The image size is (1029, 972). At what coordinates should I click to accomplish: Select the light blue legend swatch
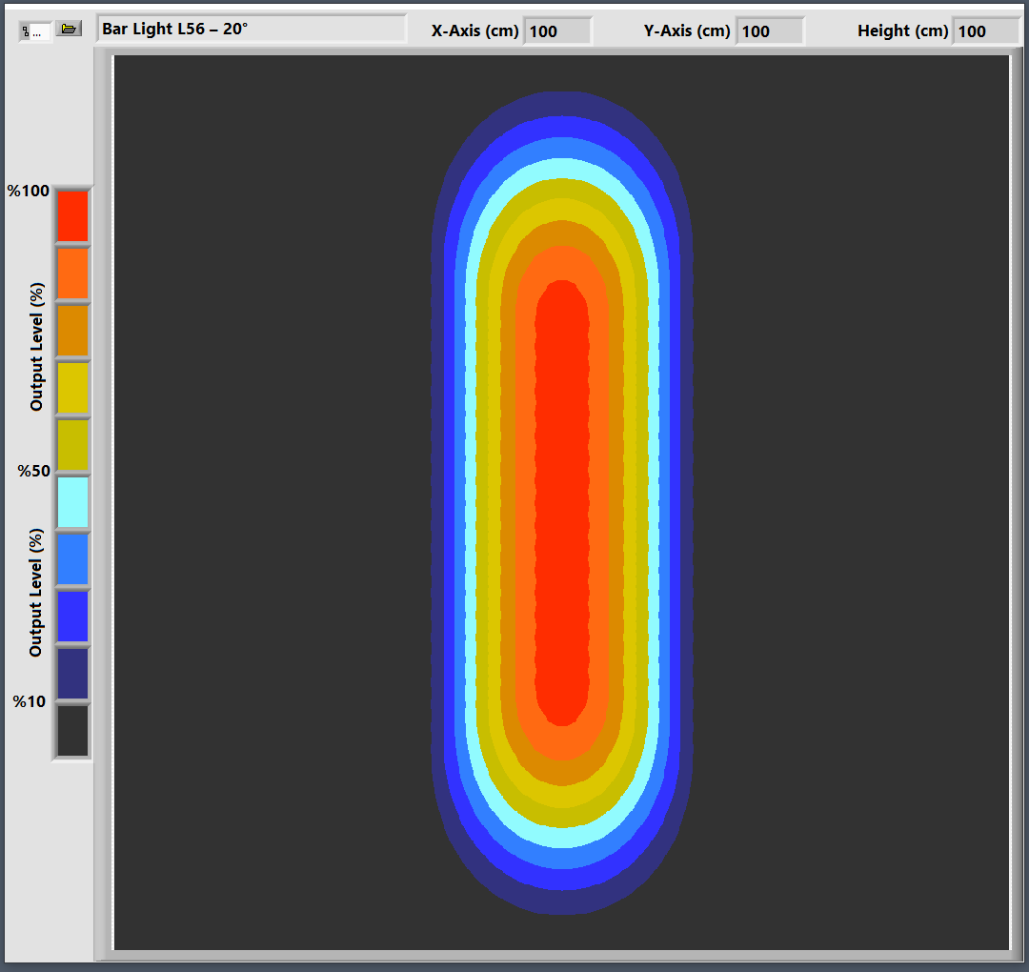coord(72,559)
